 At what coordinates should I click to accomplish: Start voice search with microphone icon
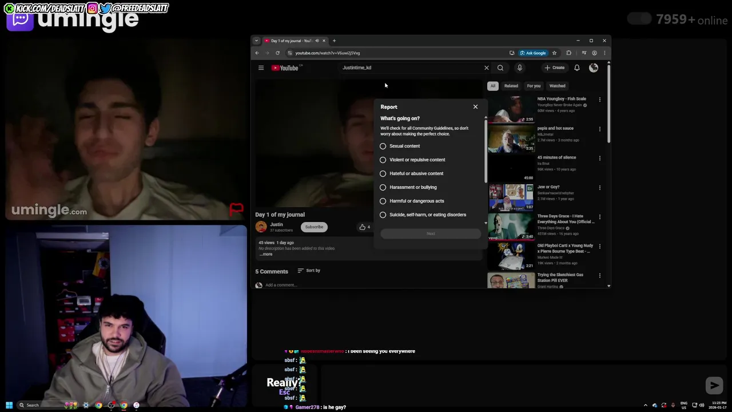[519, 68]
